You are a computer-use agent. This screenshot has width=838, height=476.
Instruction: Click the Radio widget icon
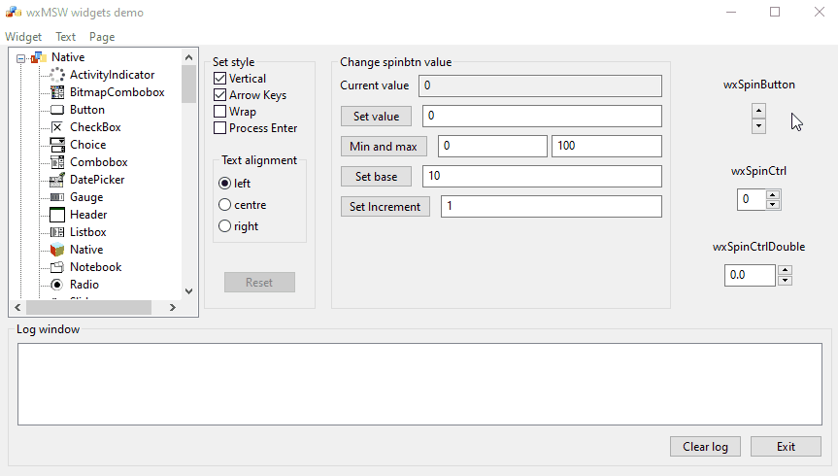click(57, 285)
